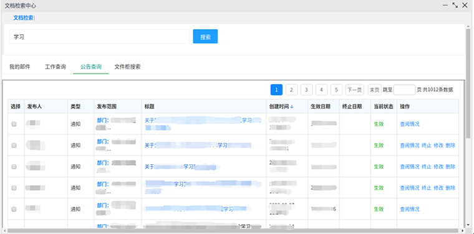Click 删除 in the third row
This screenshot has height=234, width=474.
point(450,166)
